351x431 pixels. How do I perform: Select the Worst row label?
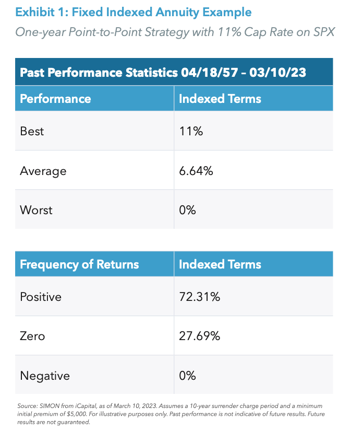click(36, 210)
